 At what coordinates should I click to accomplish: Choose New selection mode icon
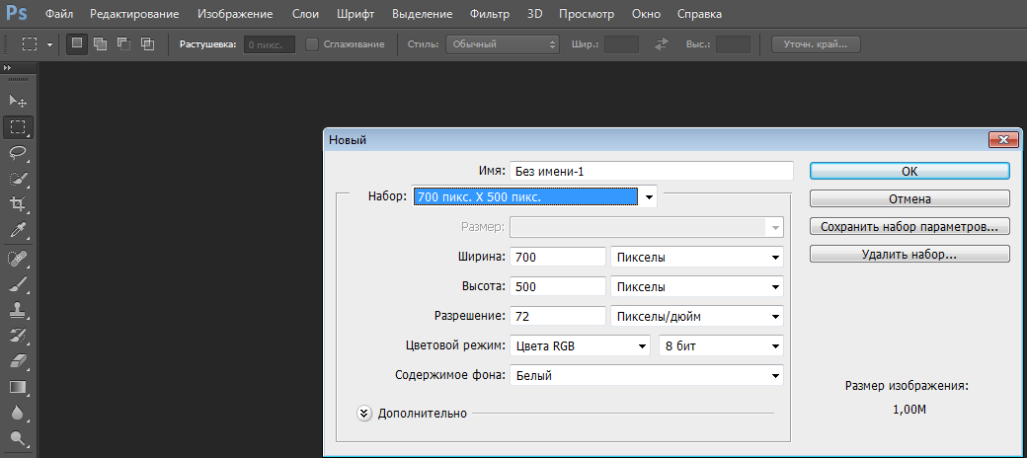point(77,43)
